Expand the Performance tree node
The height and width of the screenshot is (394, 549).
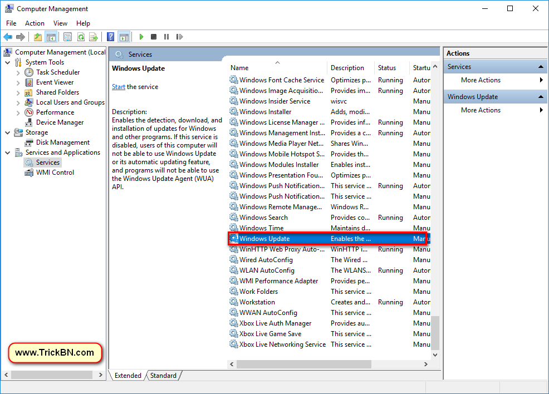18,113
